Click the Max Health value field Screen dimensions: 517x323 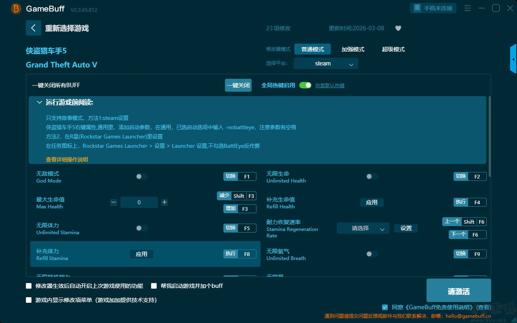139,202
